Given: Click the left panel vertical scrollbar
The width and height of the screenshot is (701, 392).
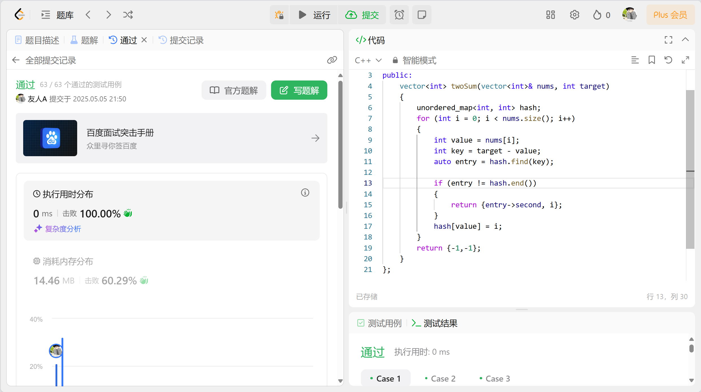Looking at the screenshot, I should tap(340, 144).
